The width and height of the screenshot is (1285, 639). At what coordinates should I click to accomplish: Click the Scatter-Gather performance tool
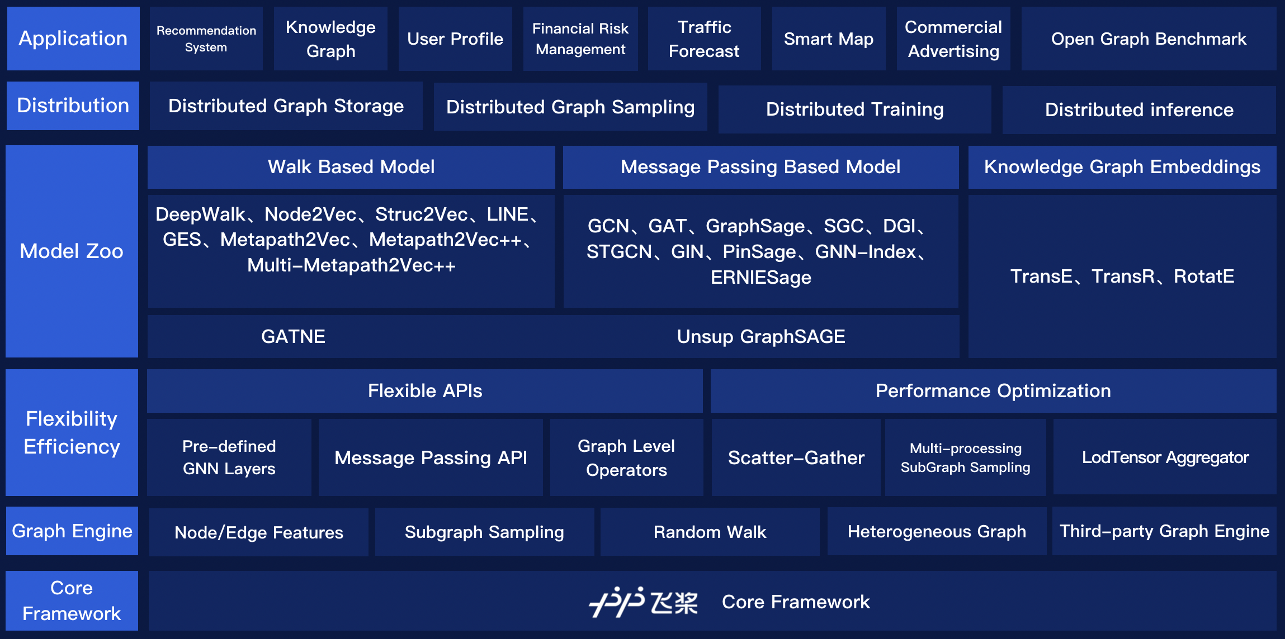pyautogui.click(x=786, y=457)
